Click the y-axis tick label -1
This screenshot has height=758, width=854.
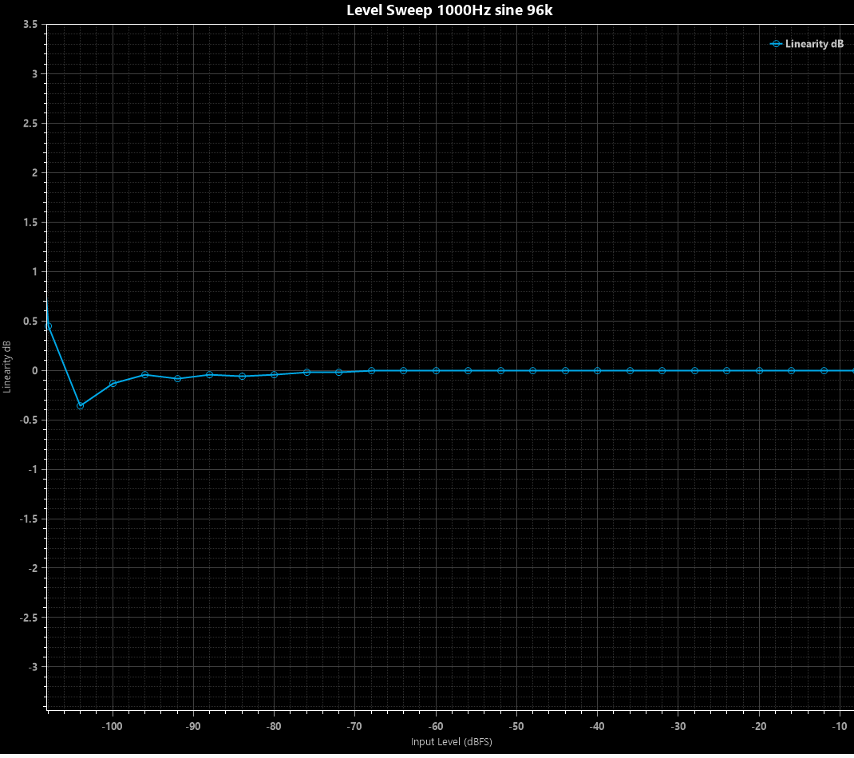[x=33, y=469]
